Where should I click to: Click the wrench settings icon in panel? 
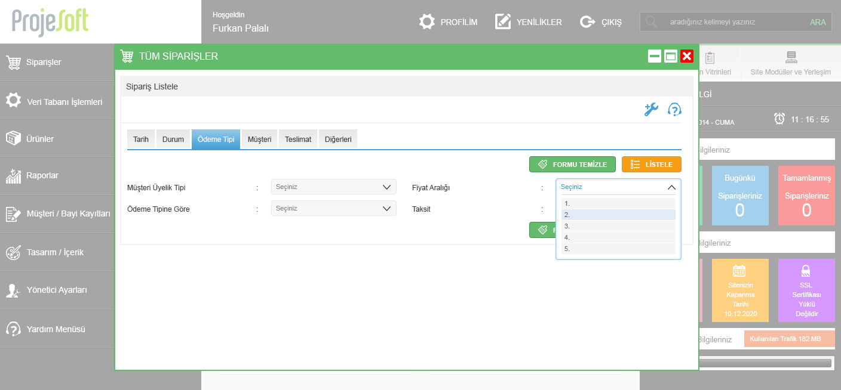pos(650,109)
